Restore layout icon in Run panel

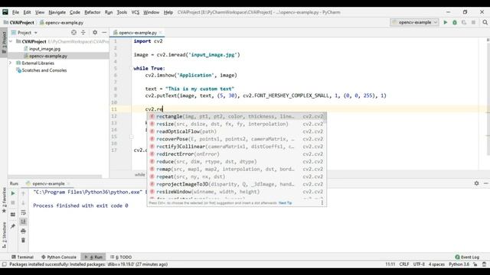tap(13, 215)
